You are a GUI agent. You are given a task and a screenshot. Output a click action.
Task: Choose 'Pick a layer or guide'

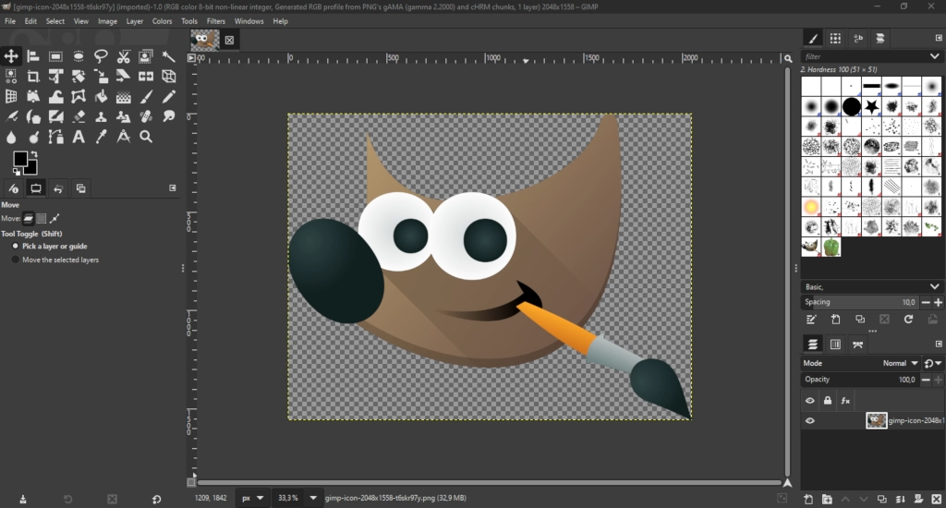(x=50, y=247)
